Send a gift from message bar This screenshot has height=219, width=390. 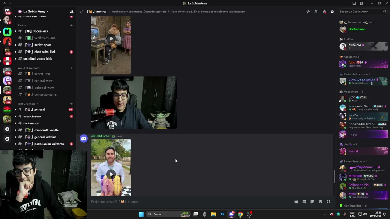coord(296,202)
